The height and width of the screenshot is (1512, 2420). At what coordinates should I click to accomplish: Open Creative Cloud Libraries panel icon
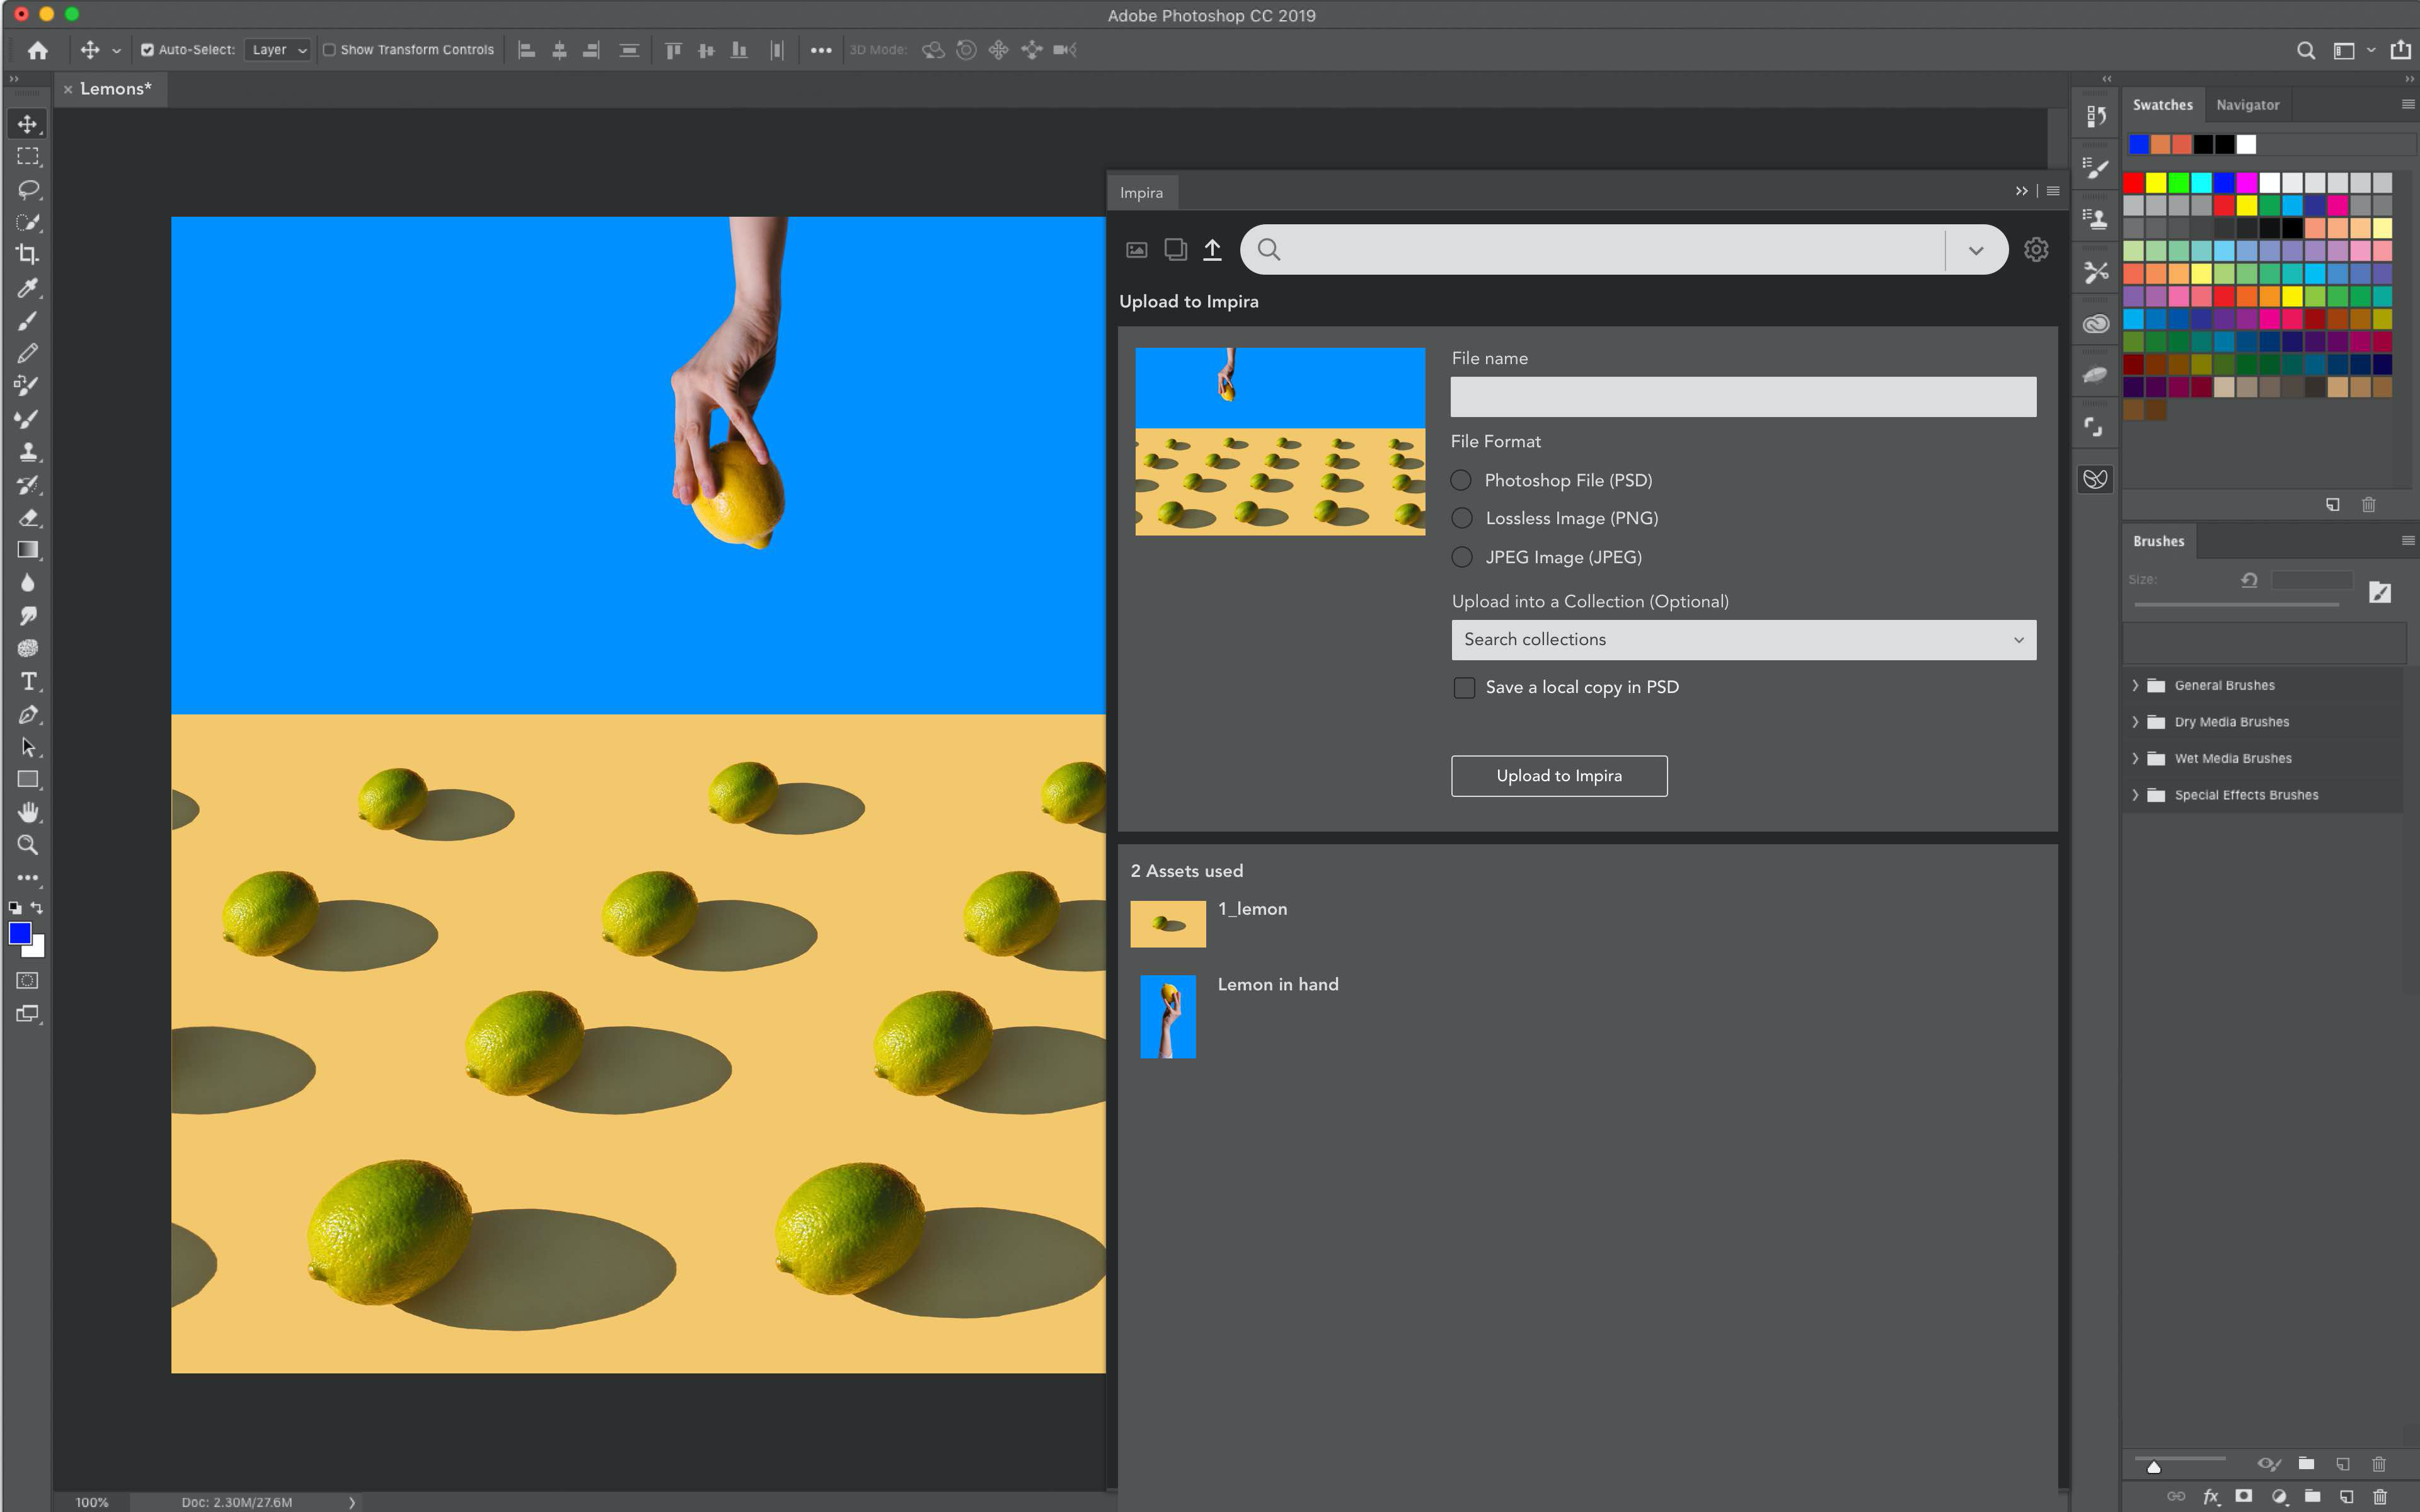click(x=2095, y=324)
